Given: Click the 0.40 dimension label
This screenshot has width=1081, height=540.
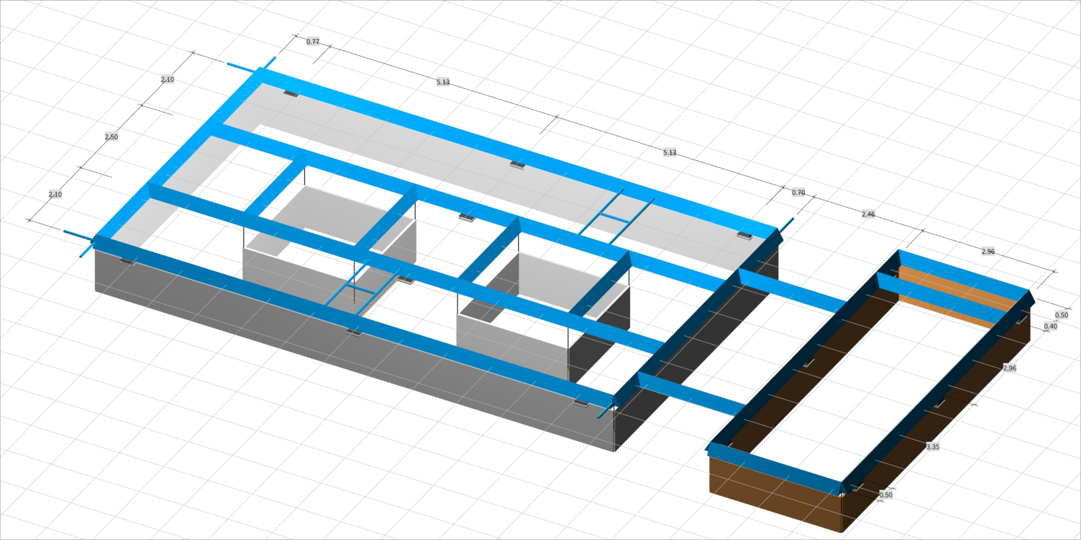Looking at the screenshot, I should tap(1051, 326).
